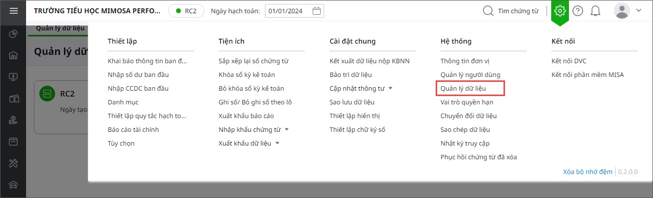The image size is (653, 198).
Task: Click Tìm chứng từ search box
Action: (511, 11)
